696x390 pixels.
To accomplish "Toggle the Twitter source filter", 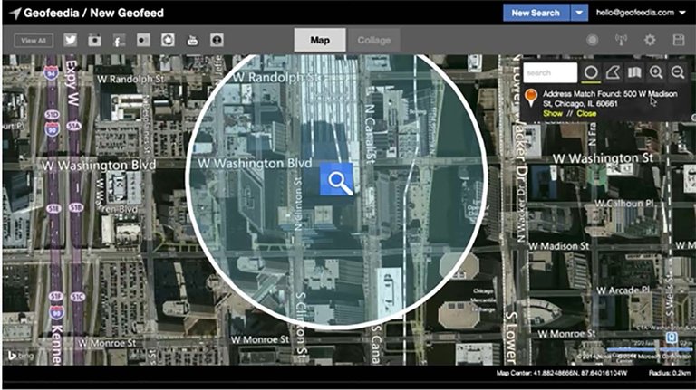I will (70, 41).
